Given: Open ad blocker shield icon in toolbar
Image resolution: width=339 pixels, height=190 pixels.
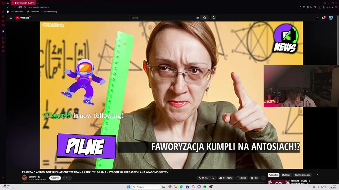Looking at the screenshot, I should [307, 7].
